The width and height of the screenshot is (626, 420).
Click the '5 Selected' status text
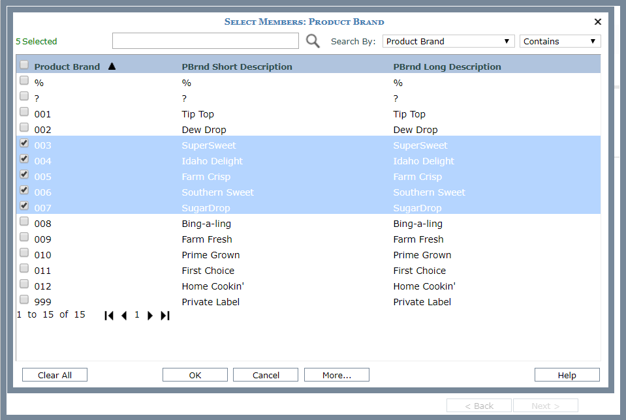click(x=37, y=41)
